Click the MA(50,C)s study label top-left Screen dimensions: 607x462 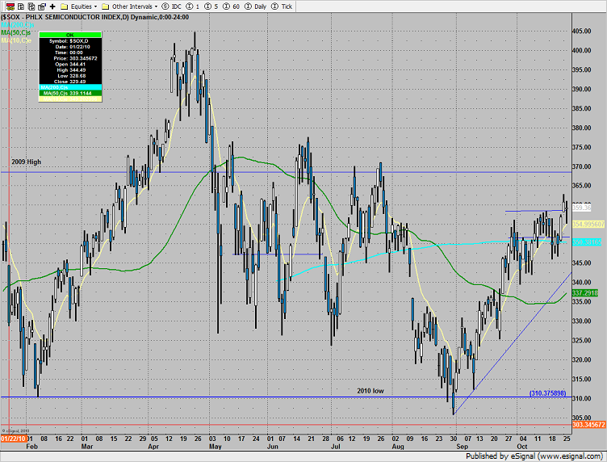(16, 32)
